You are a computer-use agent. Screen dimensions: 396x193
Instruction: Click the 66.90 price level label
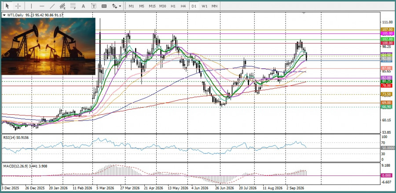click(x=387, y=107)
